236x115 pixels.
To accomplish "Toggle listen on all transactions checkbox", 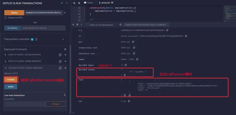I will point(87,25).
